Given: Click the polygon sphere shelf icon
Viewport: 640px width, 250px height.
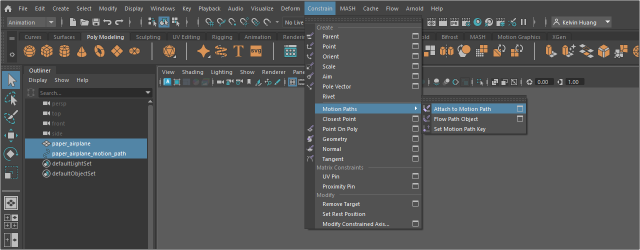Looking at the screenshot, I should pyautogui.click(x=30, y=51).
